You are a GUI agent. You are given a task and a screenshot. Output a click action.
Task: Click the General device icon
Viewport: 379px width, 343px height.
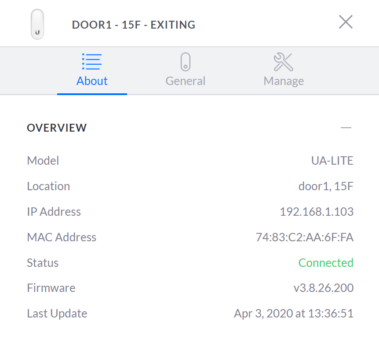[186, 62]
